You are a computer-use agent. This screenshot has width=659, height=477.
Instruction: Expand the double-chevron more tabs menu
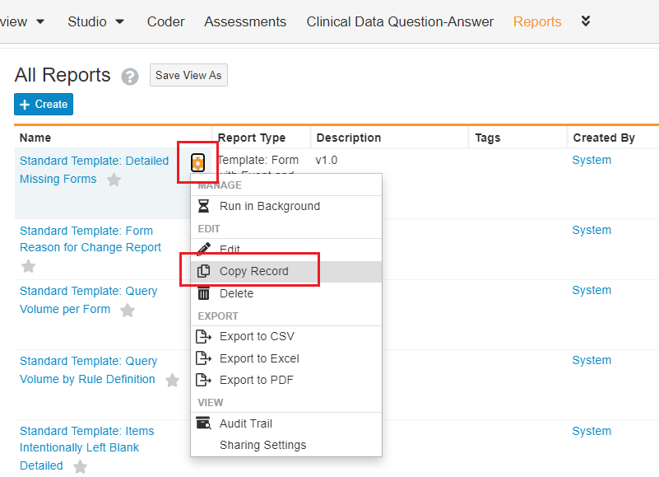586,21
